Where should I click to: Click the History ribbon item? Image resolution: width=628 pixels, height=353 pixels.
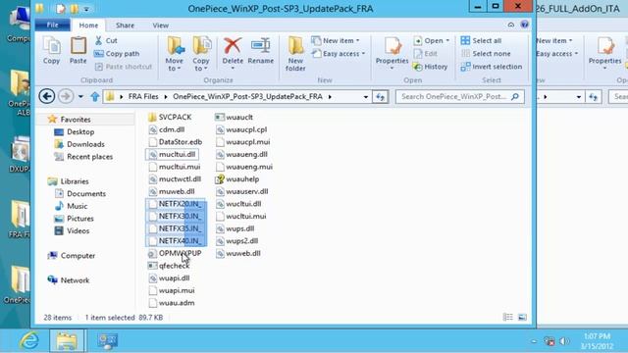click(x=430, y=67)
